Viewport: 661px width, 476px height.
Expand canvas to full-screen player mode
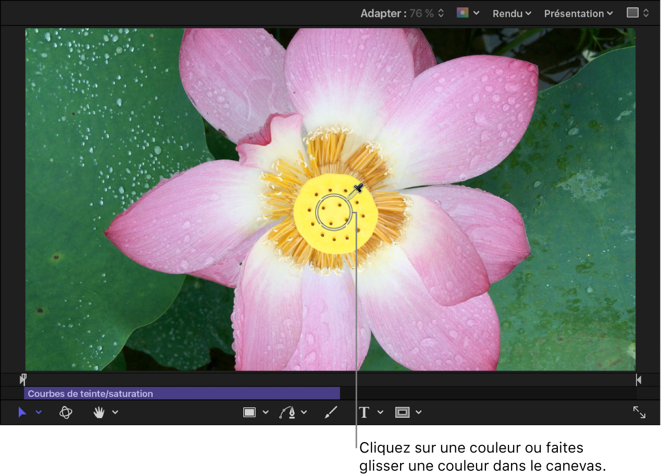[x=639, y=413]
